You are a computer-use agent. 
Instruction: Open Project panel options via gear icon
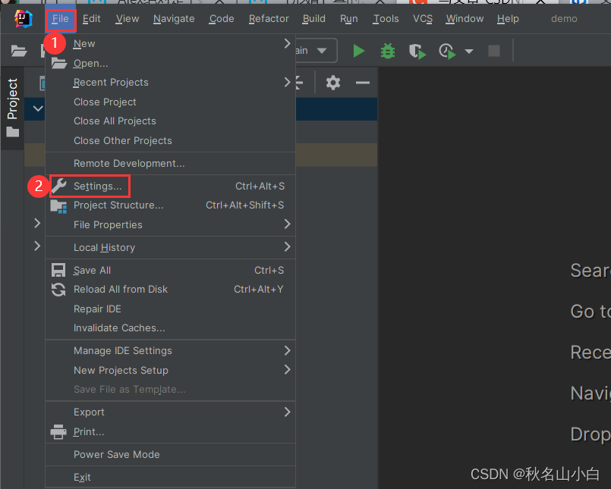pyautogui.click(x=332, y=83)
